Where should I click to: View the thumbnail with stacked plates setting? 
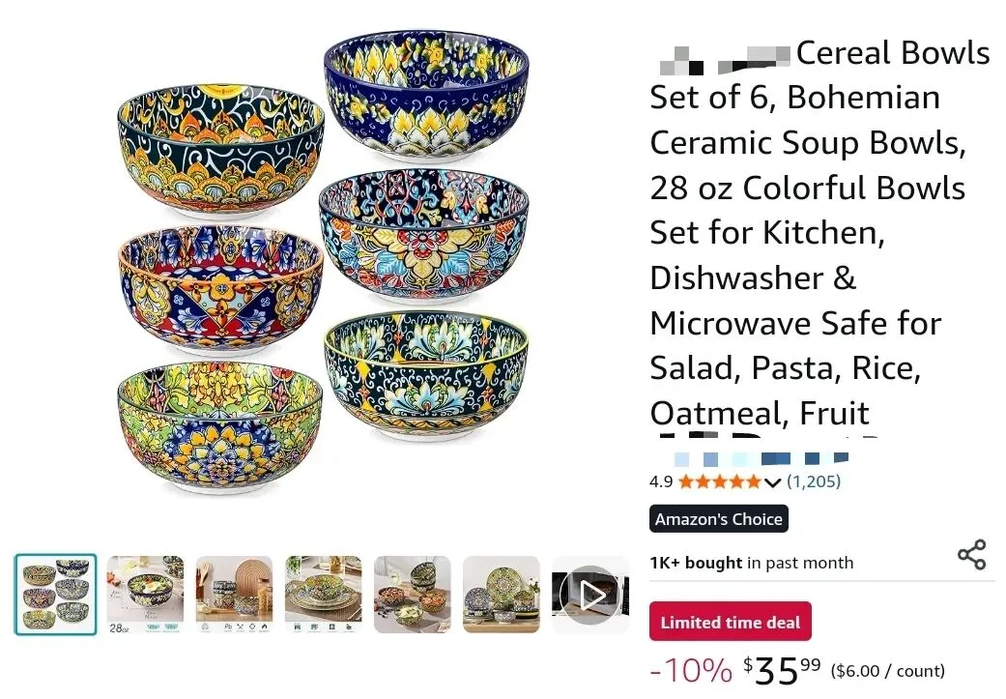tap(324, 595)
